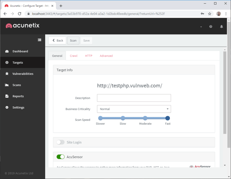The width and height of the screenshot is (231, 179).
Task: Open the Settings section
Action: [18, 107]
